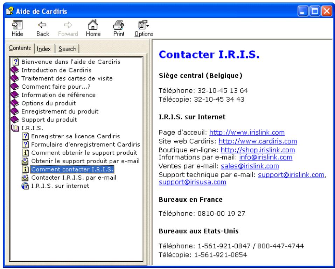Follow the http://www.irislink.com link
Image resolution: width=335 pixels, height=269 pixels.
(247, 133)
